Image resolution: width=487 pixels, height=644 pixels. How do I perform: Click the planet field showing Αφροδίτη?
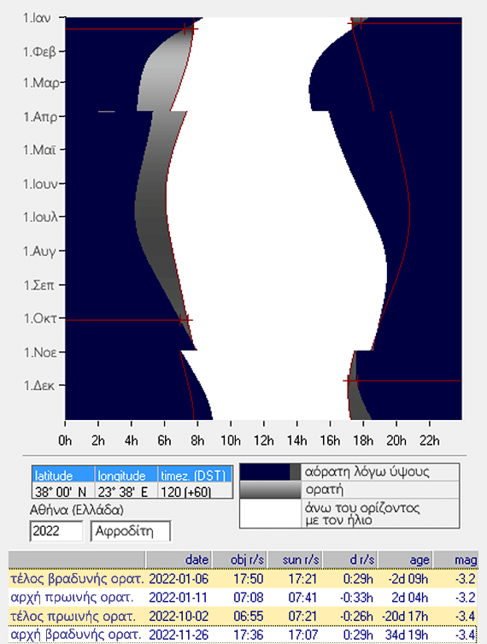point(131,531)
